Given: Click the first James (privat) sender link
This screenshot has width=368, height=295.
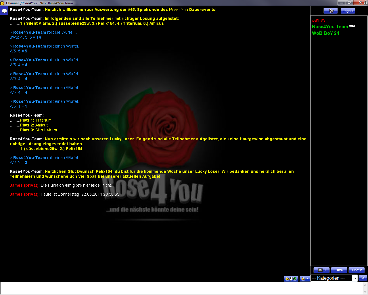Looking at the screenshot, I should tap(16, 186).
